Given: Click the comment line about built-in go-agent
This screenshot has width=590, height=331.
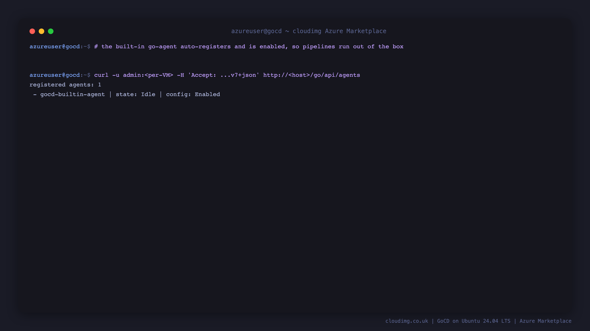Looking at the screenshot, I should coord(249,46).
